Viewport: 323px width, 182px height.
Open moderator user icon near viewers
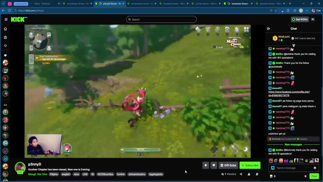(257, 174)
